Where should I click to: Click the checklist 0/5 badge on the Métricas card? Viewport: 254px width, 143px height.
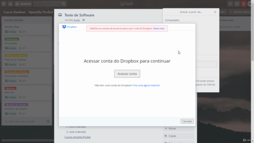[x=23, y=97]
